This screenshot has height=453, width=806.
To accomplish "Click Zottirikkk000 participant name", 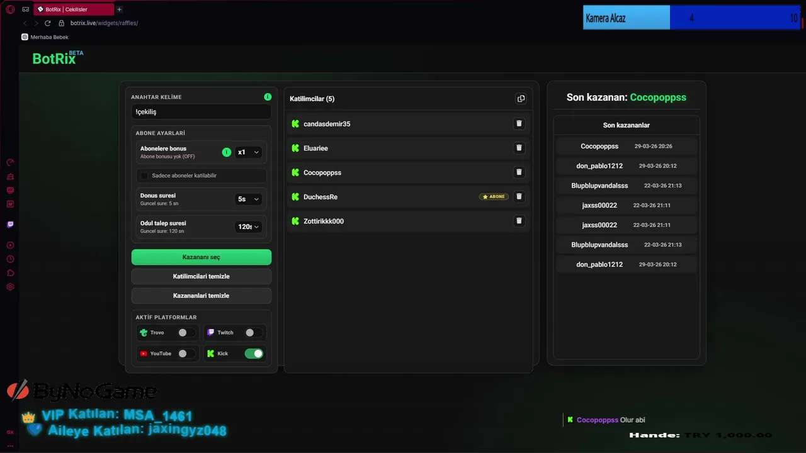I will [x=324, y=221].
